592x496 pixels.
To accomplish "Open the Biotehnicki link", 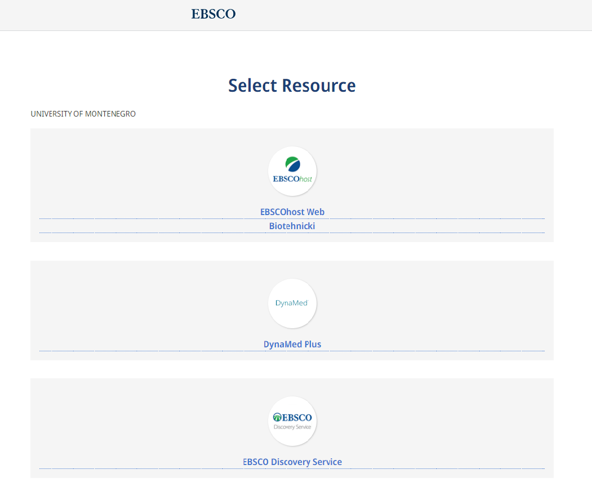I will click(292, 226).
